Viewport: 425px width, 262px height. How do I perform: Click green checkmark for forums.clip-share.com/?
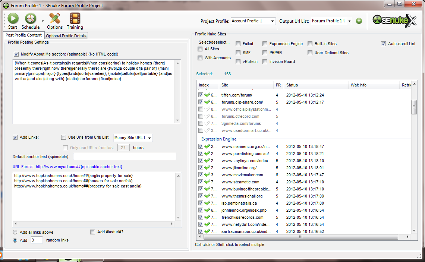[x=207, y=102]
